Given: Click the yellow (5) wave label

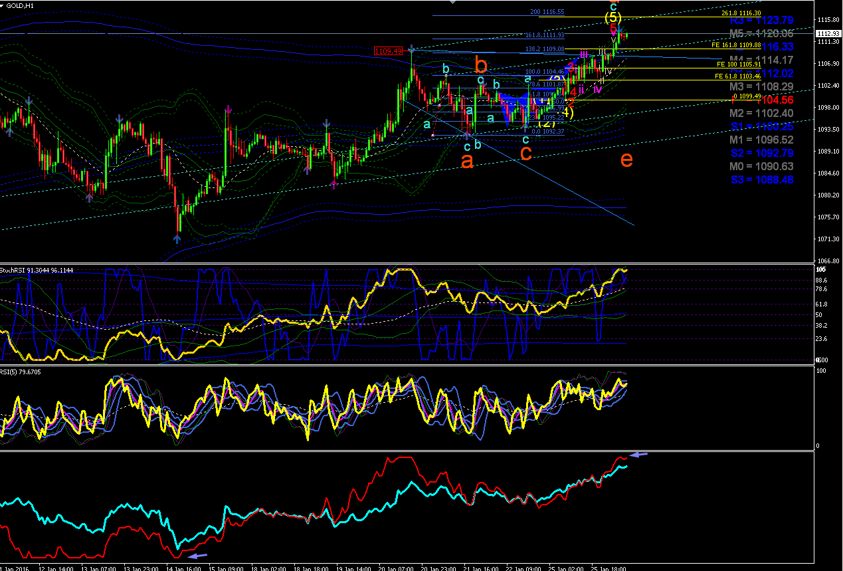Looking at the screenshot, I should (x=612, y=18).
